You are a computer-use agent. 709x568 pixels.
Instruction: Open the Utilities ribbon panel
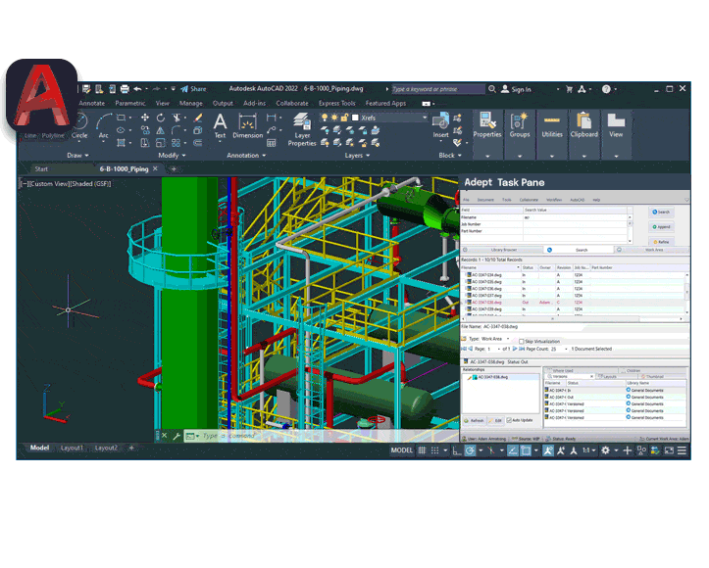pos(552,134)
